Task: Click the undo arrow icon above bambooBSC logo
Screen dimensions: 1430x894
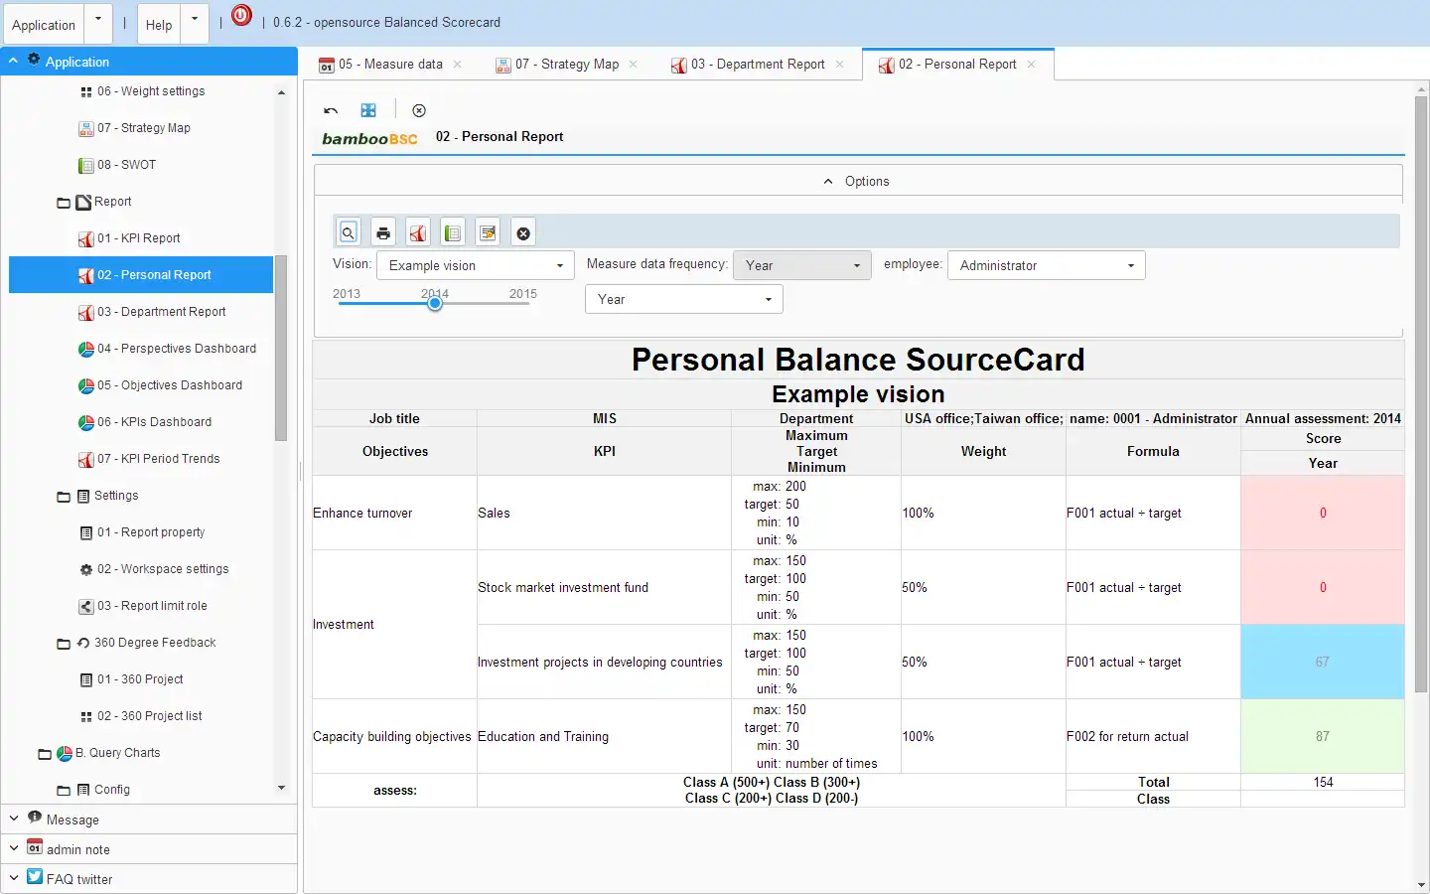Action: pos(331,110)
